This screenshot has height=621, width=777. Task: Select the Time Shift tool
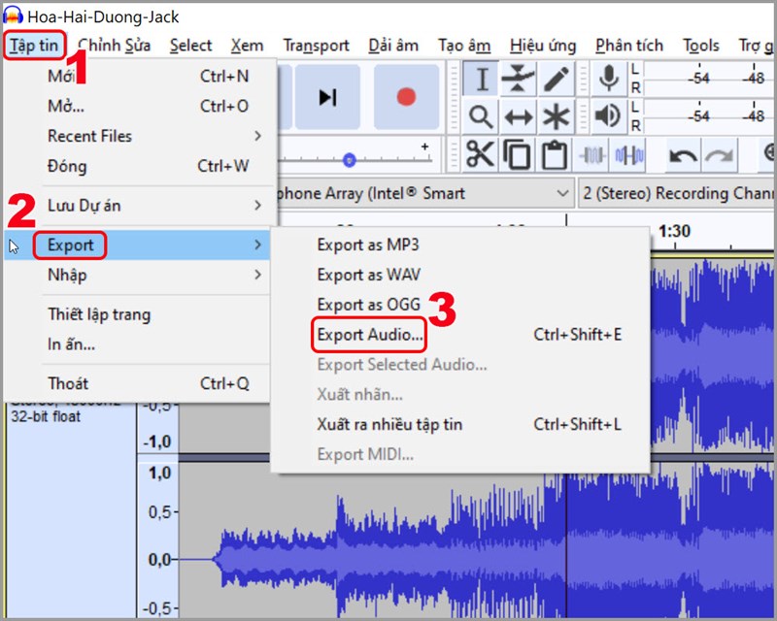(518, 114)
